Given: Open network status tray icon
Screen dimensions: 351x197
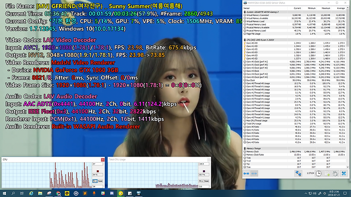Looking at the screenshot, I should coord(310,194).
